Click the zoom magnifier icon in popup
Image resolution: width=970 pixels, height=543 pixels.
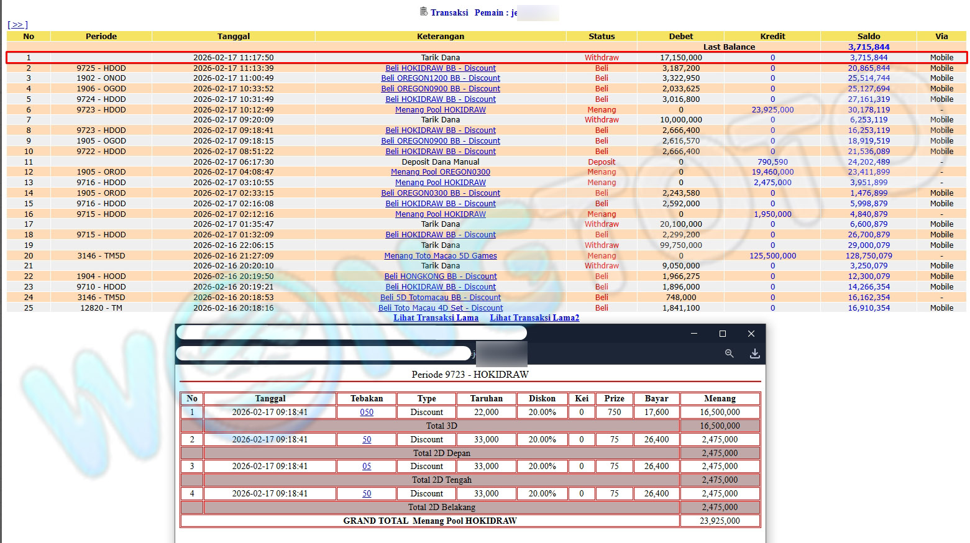click(x=729, y=354)
